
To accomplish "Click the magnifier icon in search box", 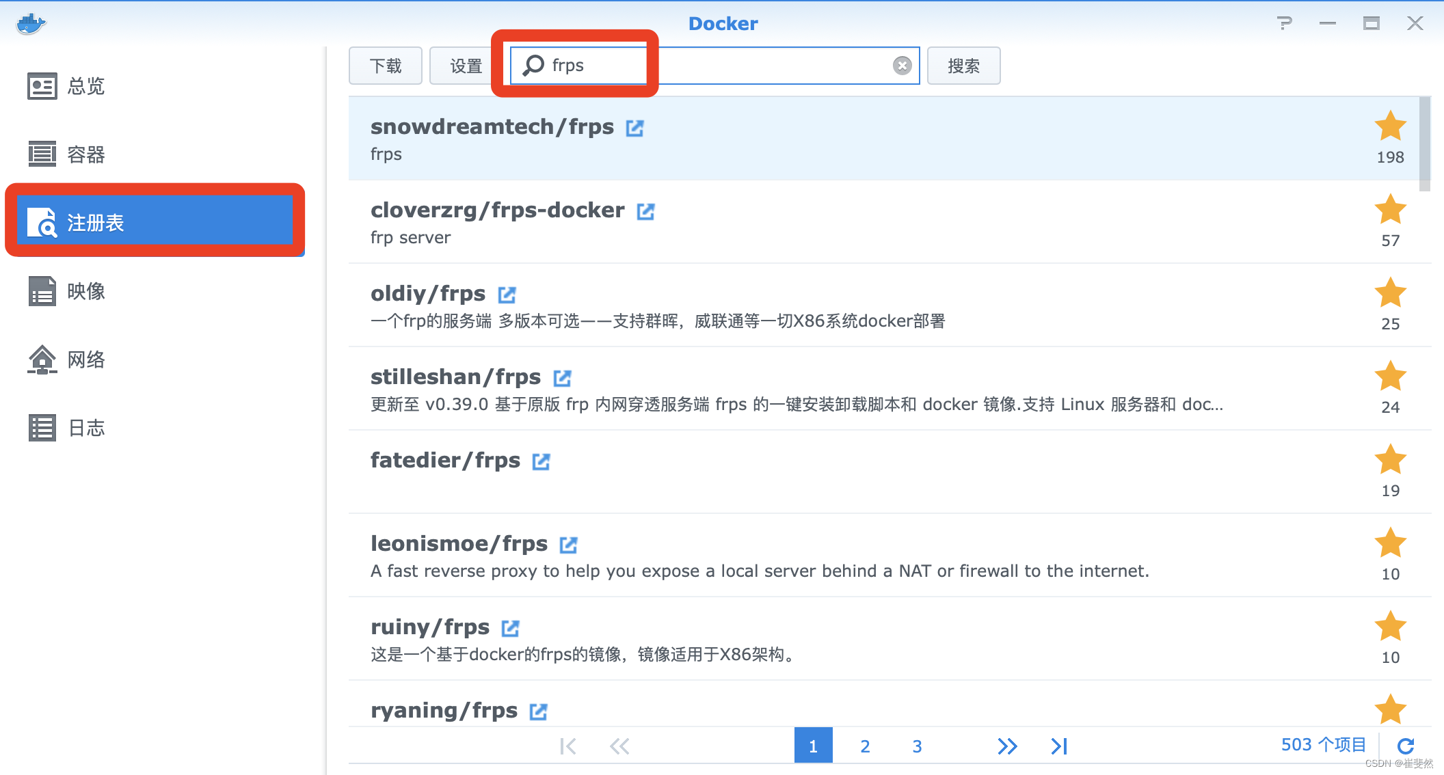I will tap(533, 66).
